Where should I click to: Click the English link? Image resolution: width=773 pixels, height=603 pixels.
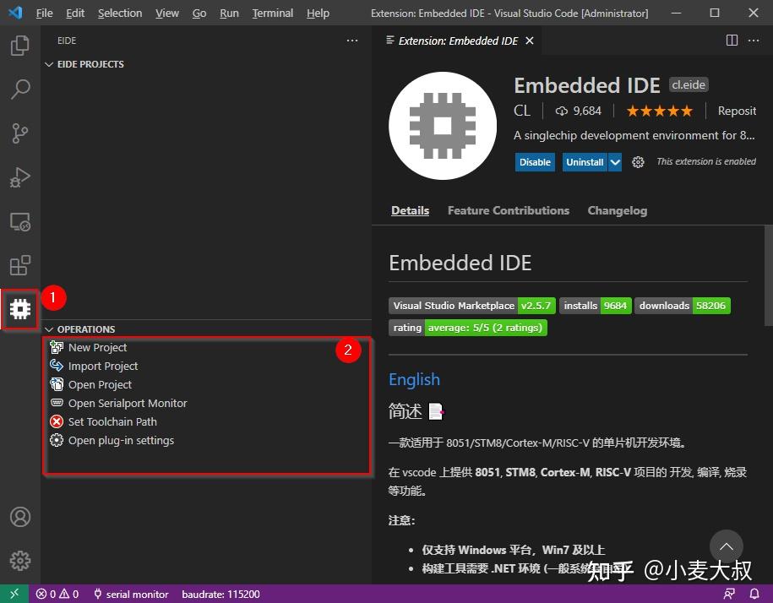(x=414, y=379)
